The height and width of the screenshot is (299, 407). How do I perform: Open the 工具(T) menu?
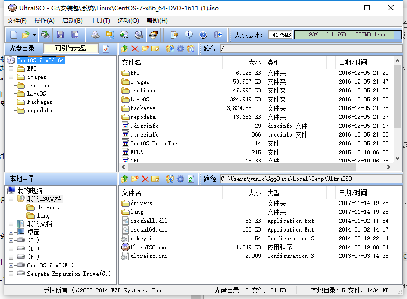(x=100, y=21)
